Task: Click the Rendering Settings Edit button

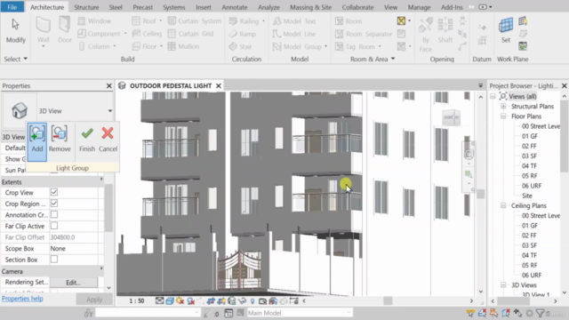Action: coord(74,283)
